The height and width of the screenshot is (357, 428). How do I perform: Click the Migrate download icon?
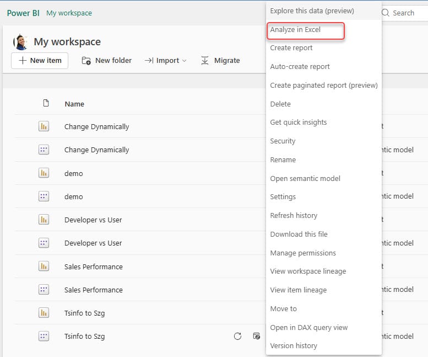click(x=205, y=60)
